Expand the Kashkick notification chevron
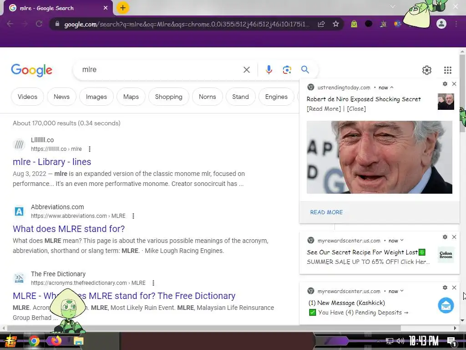Screen dimensions: 466x350 [402, 291]
